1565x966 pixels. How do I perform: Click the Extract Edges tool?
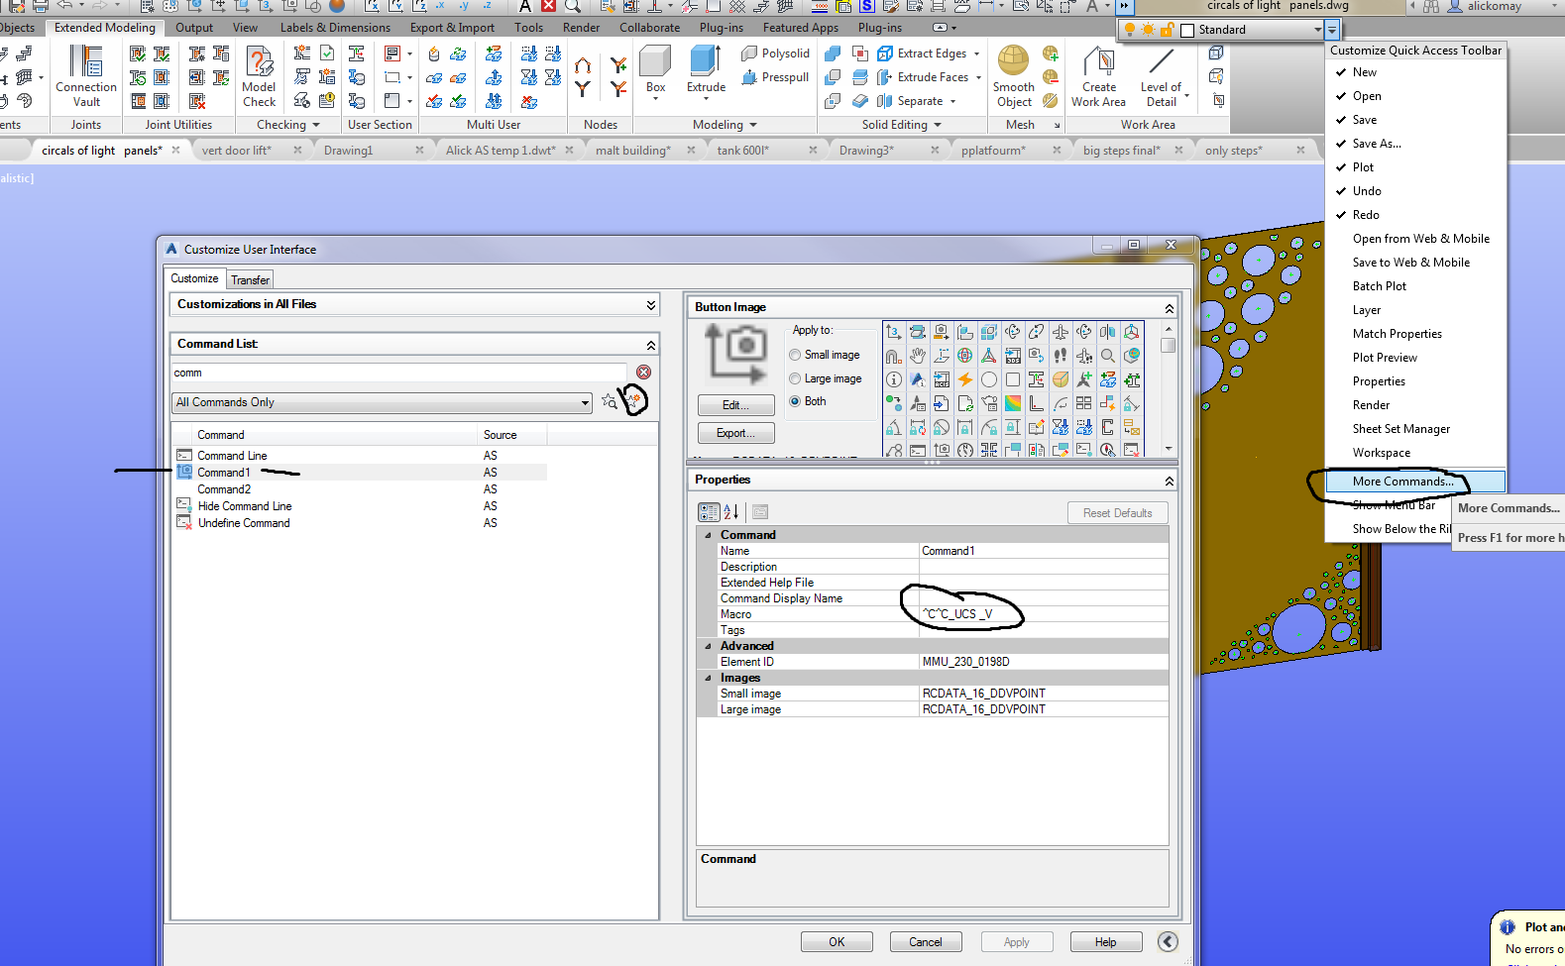point(929,54)
